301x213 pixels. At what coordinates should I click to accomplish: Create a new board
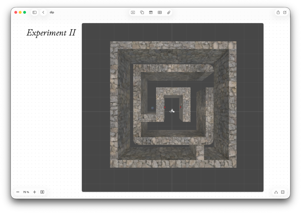[285, 12]
